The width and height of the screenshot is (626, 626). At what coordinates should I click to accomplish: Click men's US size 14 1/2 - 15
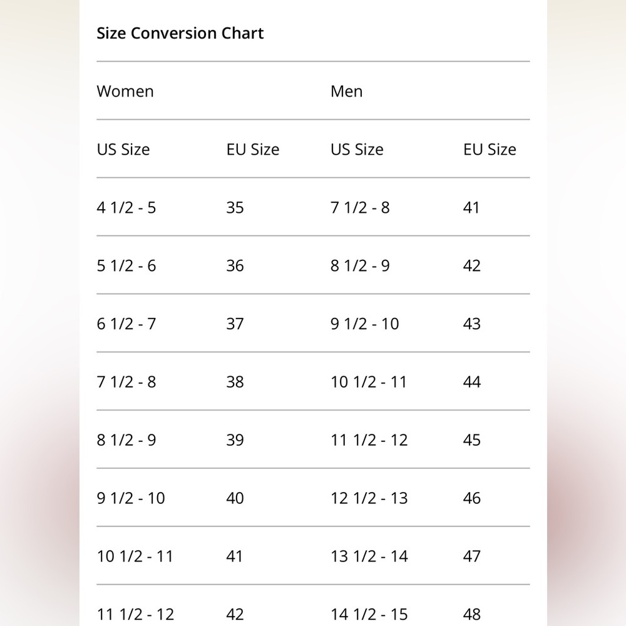coord(369,615)
